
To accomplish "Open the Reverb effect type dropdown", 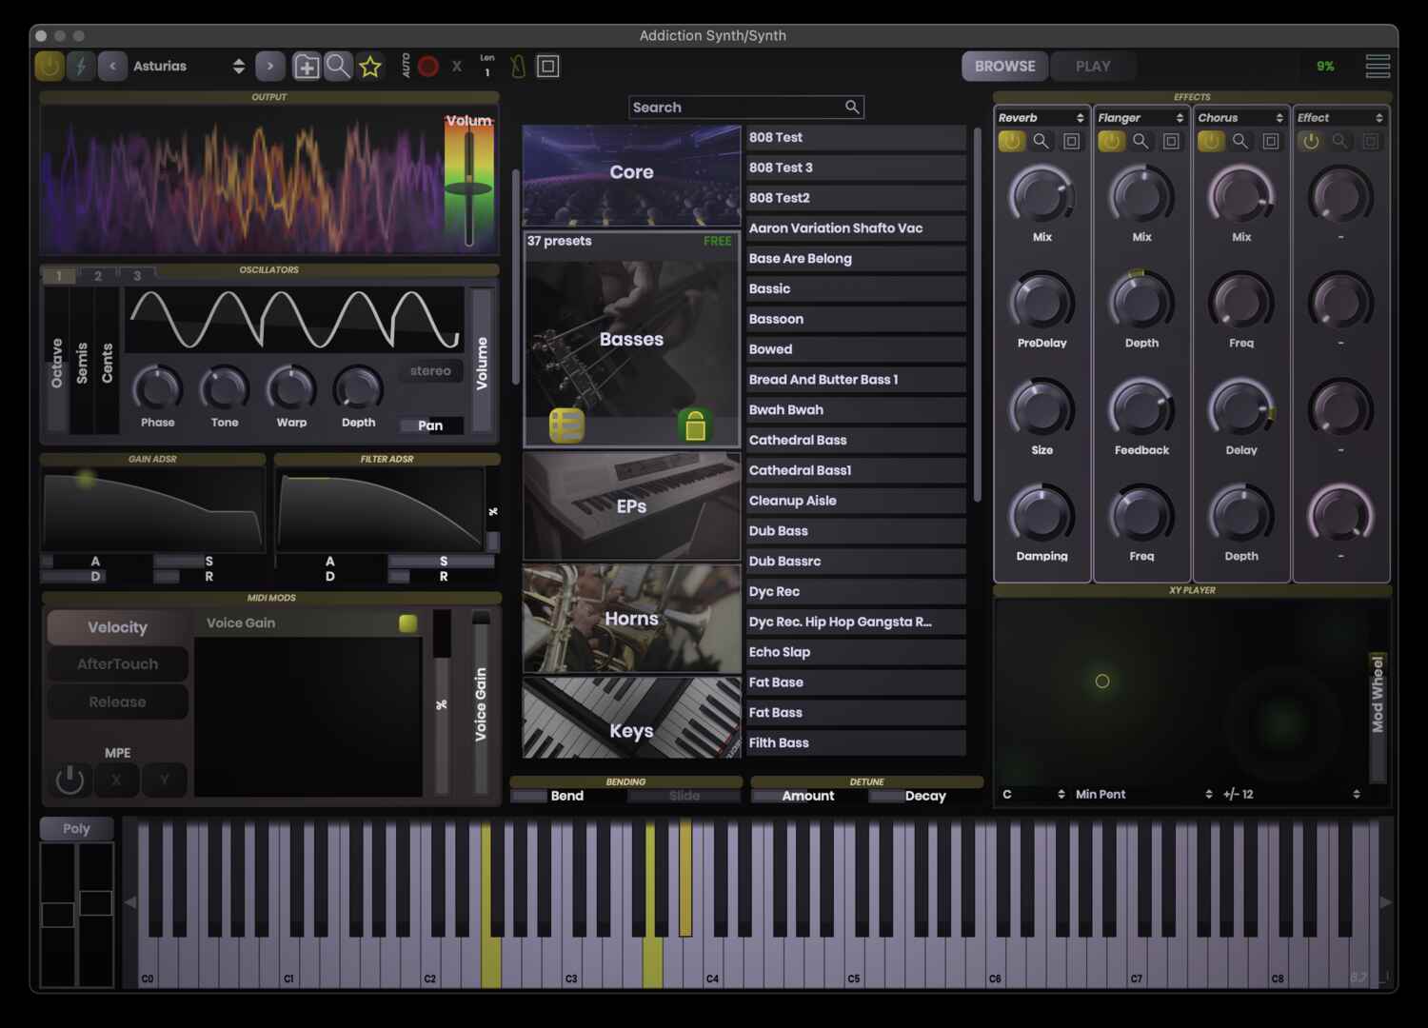I will click(x=1041, y=117).
